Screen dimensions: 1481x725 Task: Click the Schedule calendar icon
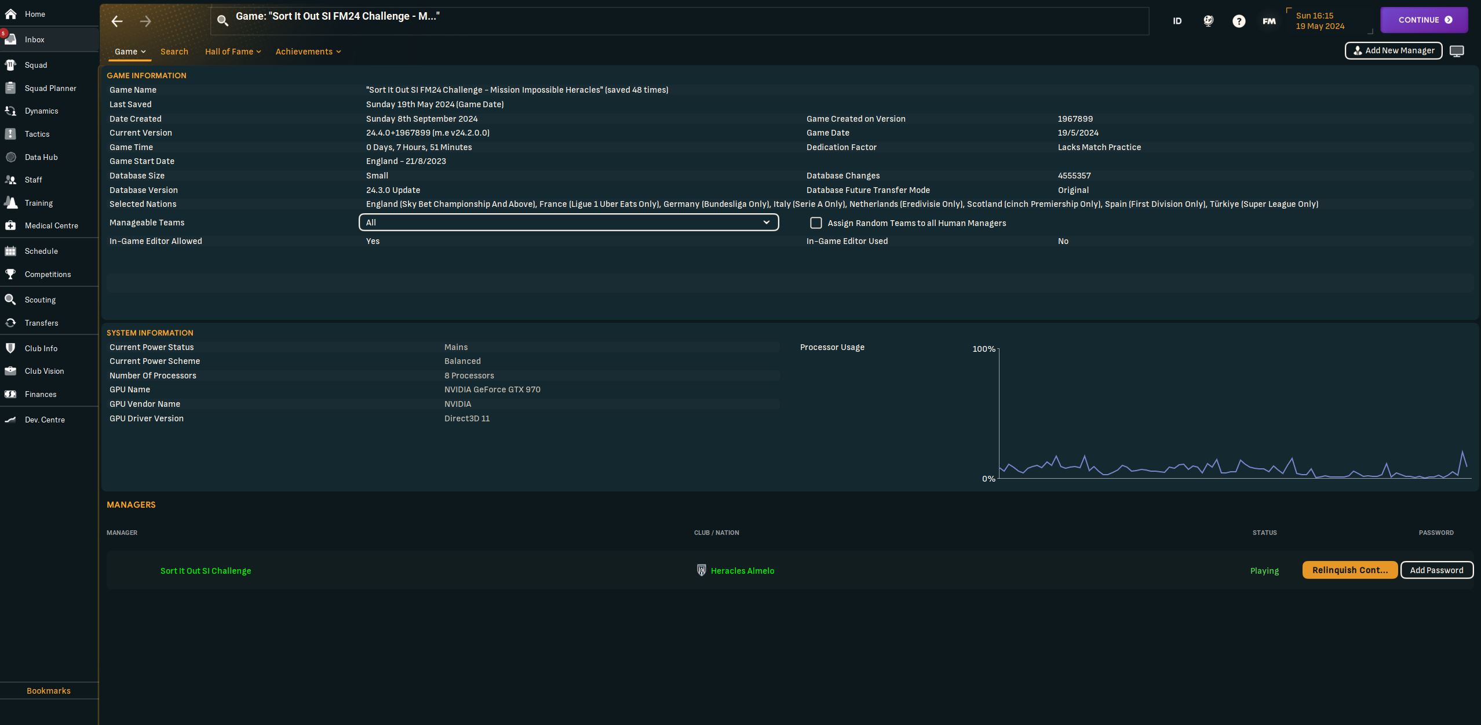point(10,251)
